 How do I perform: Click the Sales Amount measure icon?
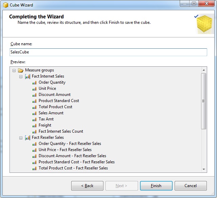[34, 113]
